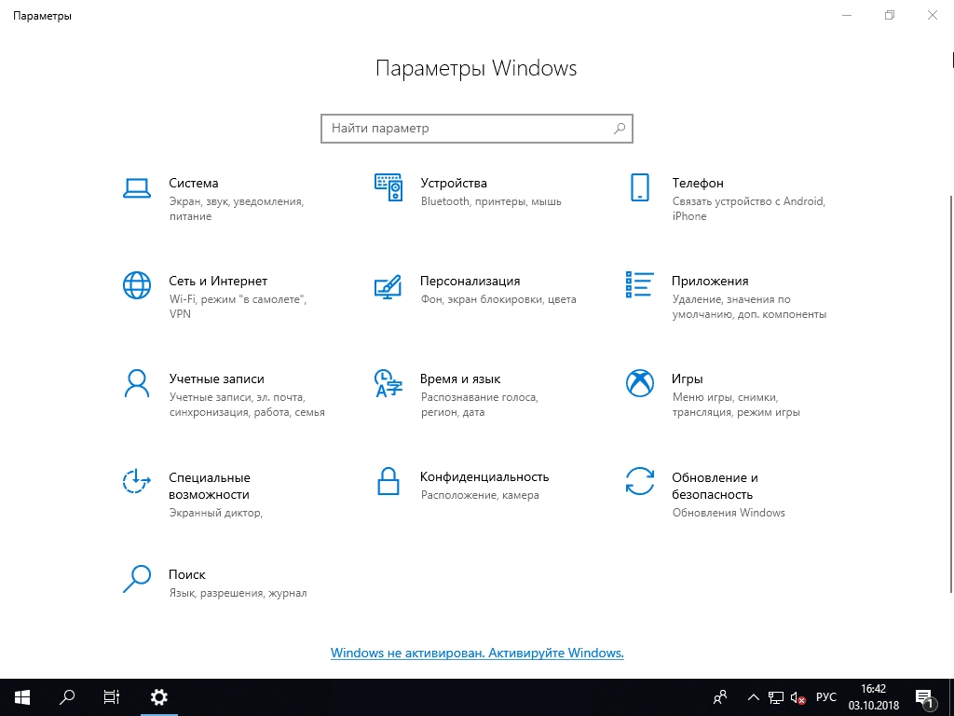Click description Обновления Windows
This screenshot has width=954, height=716.
pos(729,513)
